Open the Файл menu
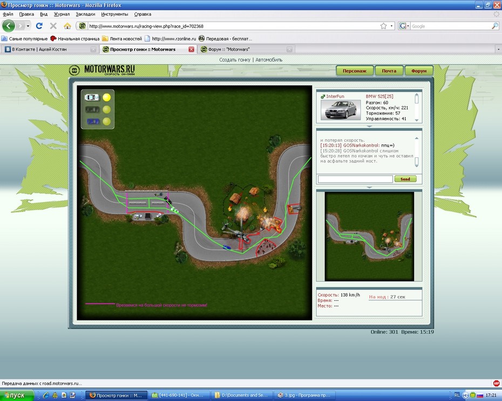This screenshot has height=401, width=502. pyautogui.click(x=8, y=14)
